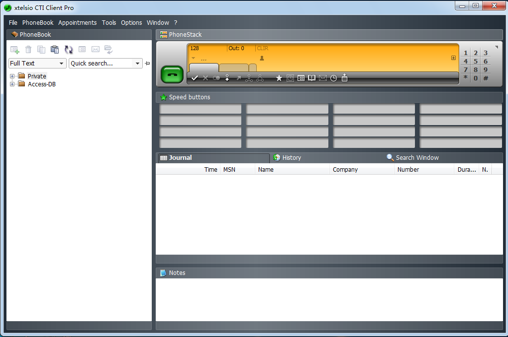Click the envelope icon in the PhoneBook toolbar
Screen dimensions: 508x337
point(95,50)
